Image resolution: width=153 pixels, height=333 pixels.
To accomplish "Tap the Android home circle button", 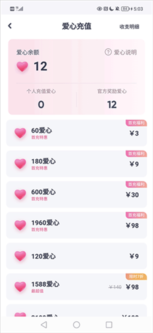I will click(76, 325).
